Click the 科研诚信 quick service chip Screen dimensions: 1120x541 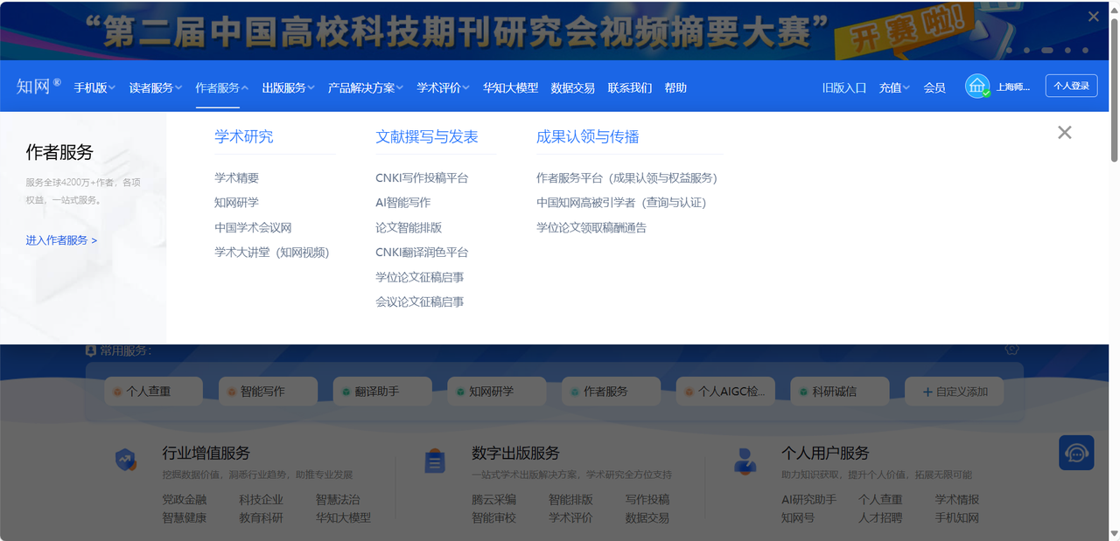(840, 392)
